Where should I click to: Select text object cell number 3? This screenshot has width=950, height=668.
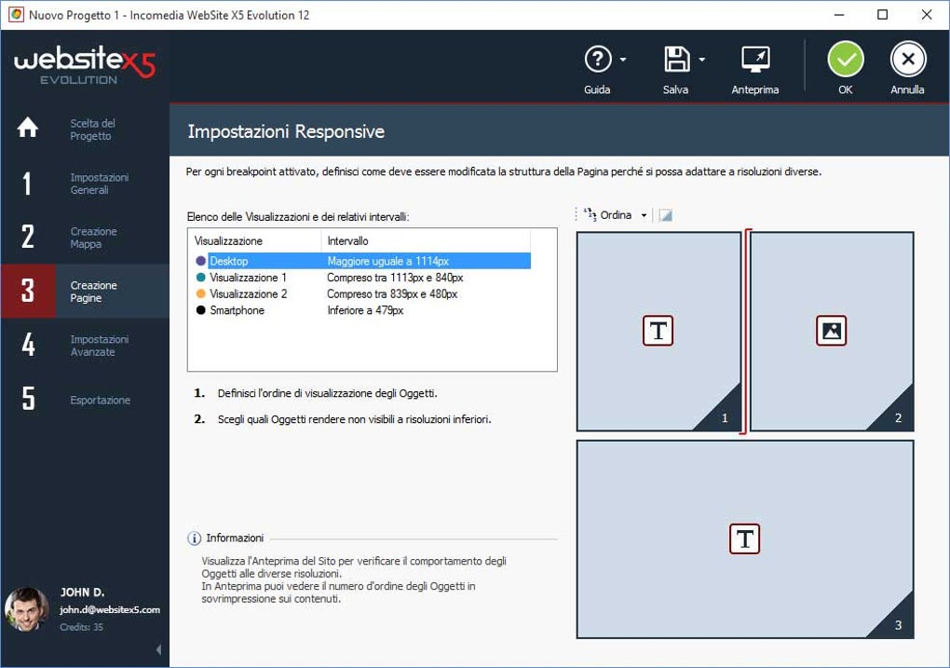[745, 538]
